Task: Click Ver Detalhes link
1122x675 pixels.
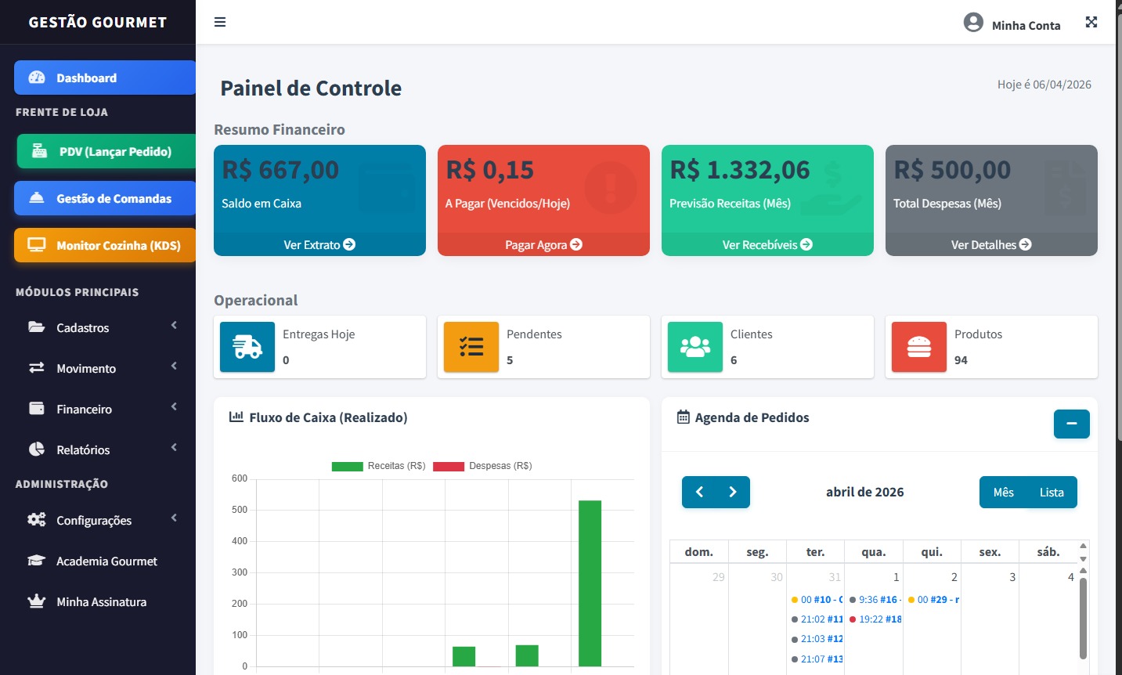Action: pos(991,244)
